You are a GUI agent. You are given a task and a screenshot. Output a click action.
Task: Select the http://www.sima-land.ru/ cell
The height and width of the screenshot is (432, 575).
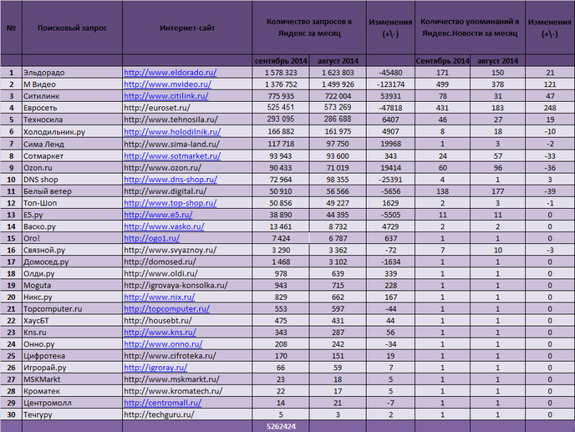tap(187, 144)
